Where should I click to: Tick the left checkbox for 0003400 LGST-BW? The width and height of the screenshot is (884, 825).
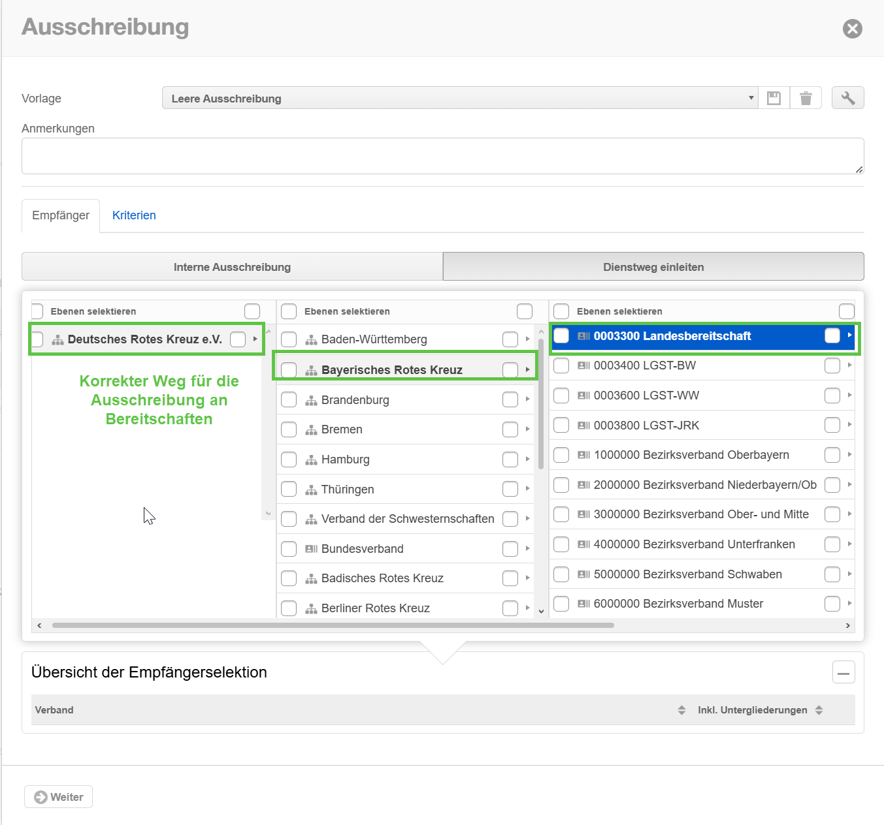click(561, 366)
